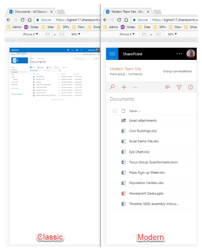The width and height of the screenshot is (202, 249).
Task: Click the magnifier search icon in modern toolbar
Action: pos(112,87)
